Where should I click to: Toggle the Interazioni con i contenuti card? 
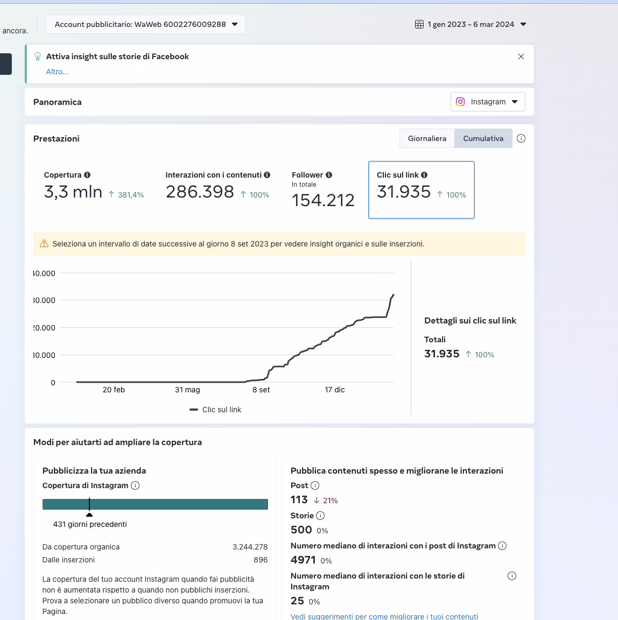(215, 188)
